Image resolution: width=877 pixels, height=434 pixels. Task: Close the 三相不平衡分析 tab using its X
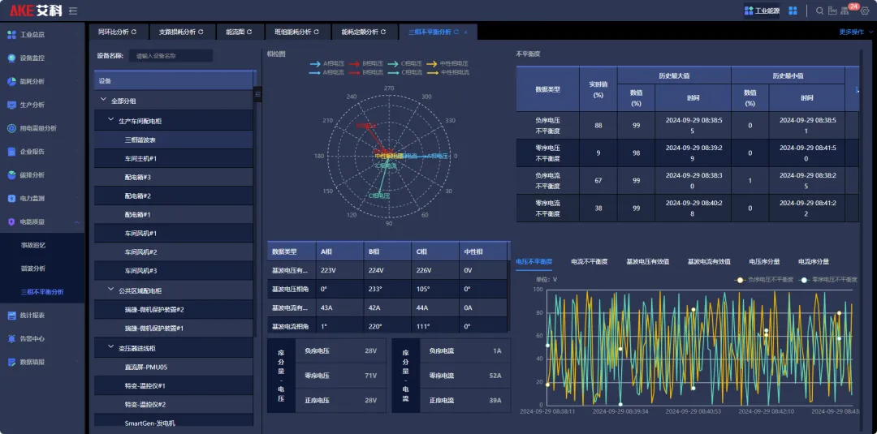(465, 32)
